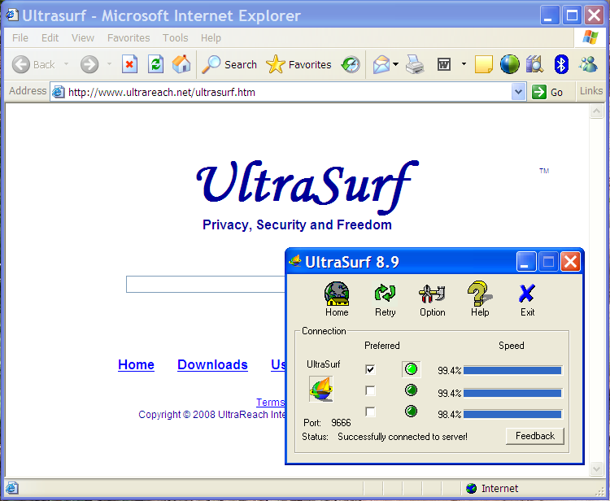
Task: Click the Forward arrow button
Action: pos(89,64)
